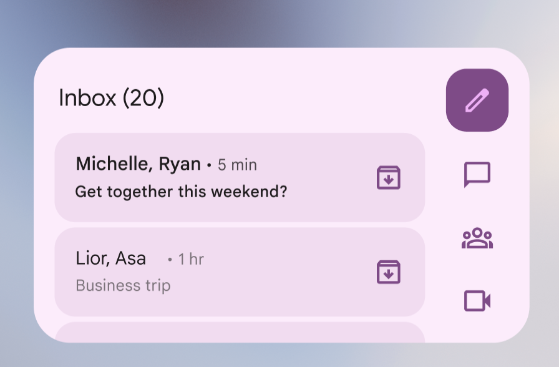Open Spaces using the people icon
This screenshot has width=559, height=367.
pyautogui.click(x=476, y=240)
